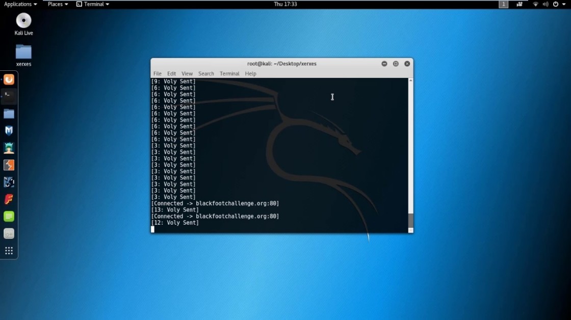The width and height of the screenshot is (571, 320).
Task: Click the terminal title root@kali: ~/Desktop/xerxes
Action: (x=282, y=64)
